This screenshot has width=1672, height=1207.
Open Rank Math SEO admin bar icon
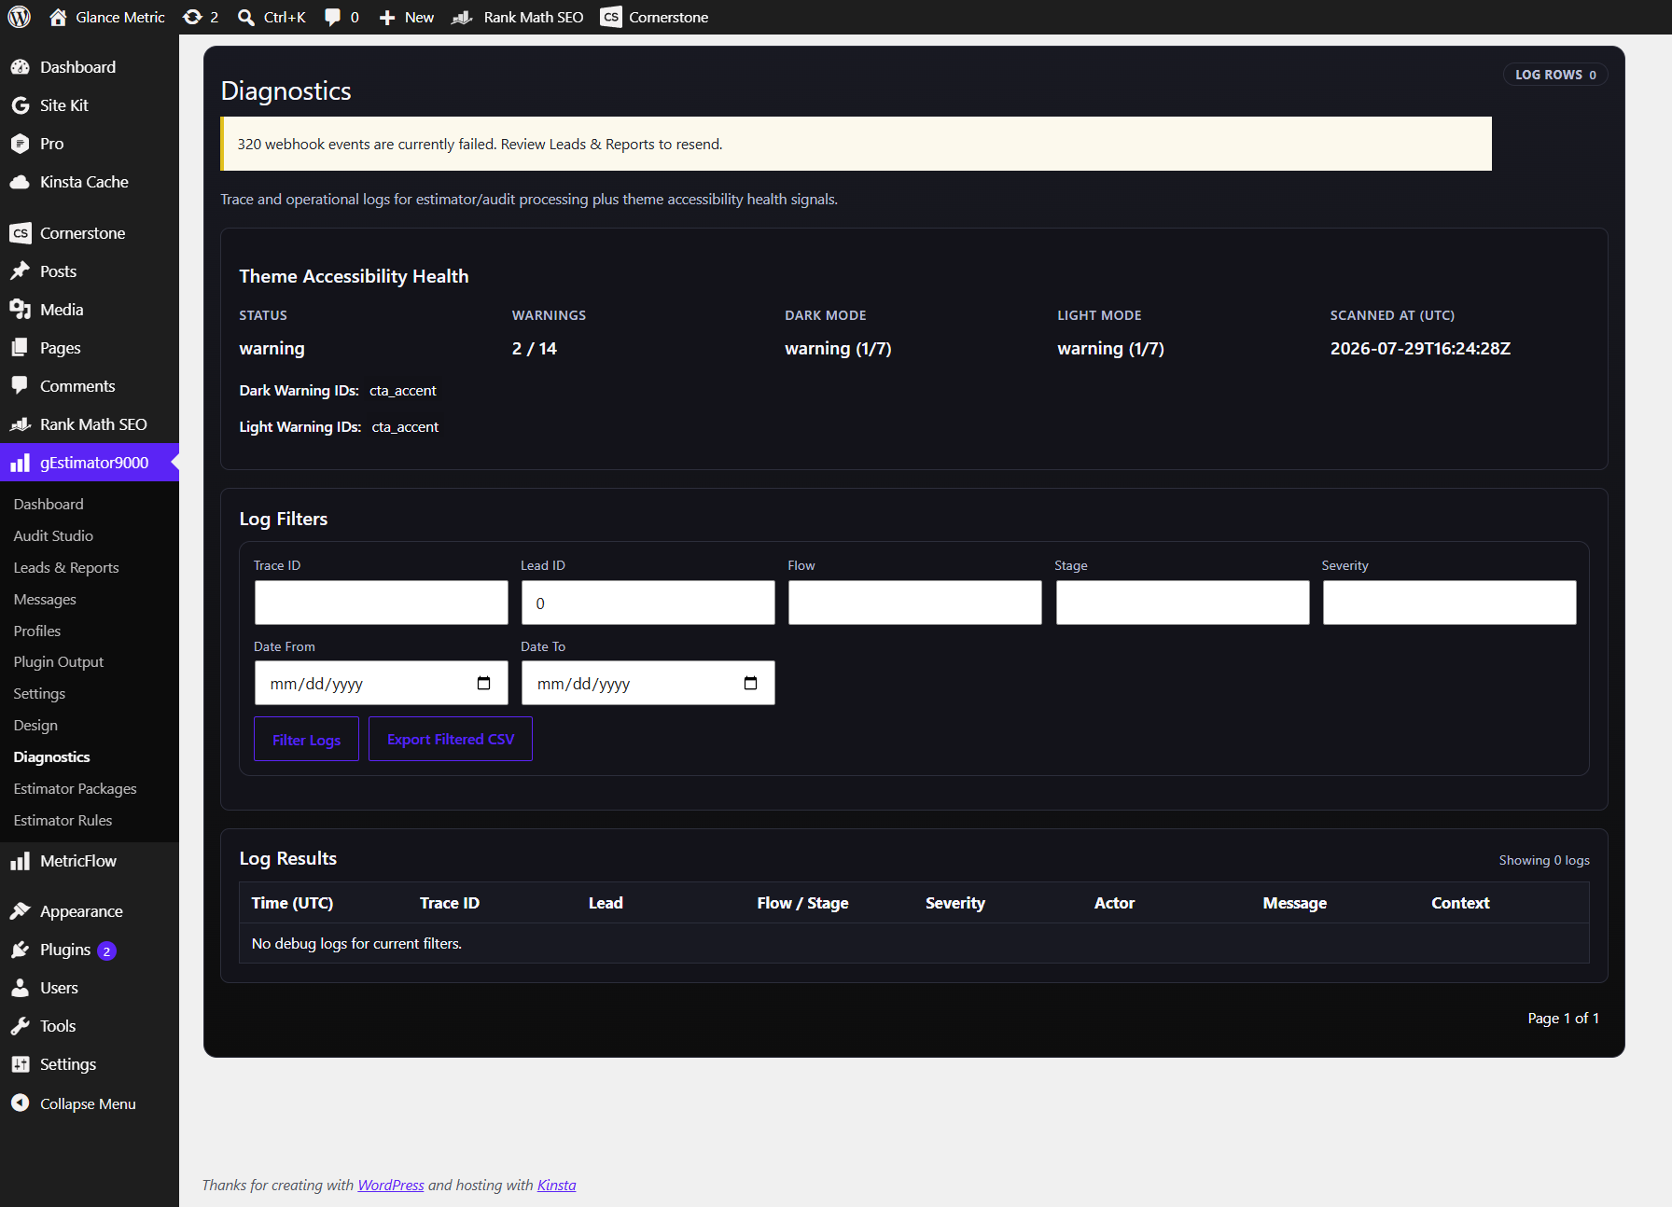[462, 17]
